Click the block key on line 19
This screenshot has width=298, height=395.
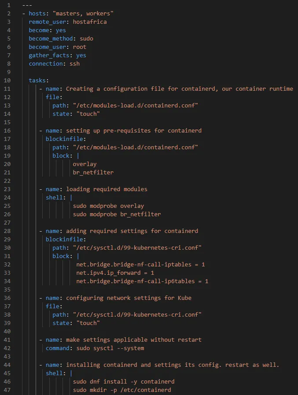pyautogui.click(x=61, y=156)
